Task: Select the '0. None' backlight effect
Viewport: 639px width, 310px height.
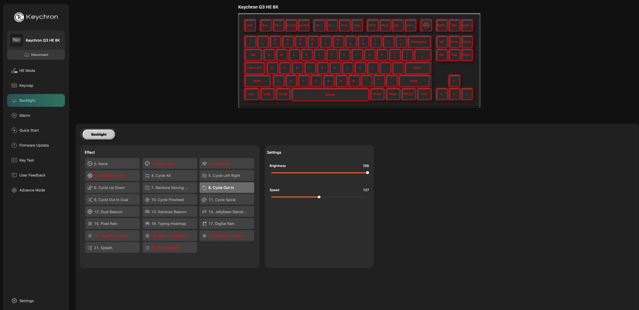Action: (x=112, y=164)
